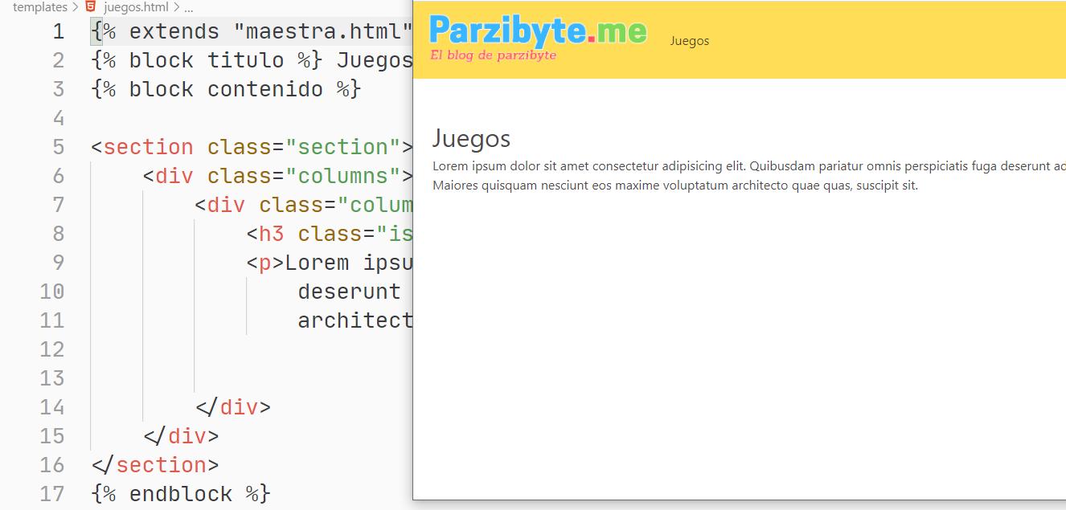This screenshot has height=510, width=1066.
Task: Click line number 12 in the gutter
Action: 51,349
